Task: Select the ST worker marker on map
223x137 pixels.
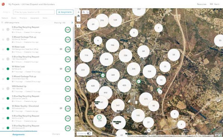Action: pyautogui.click(x=99, y=117)
